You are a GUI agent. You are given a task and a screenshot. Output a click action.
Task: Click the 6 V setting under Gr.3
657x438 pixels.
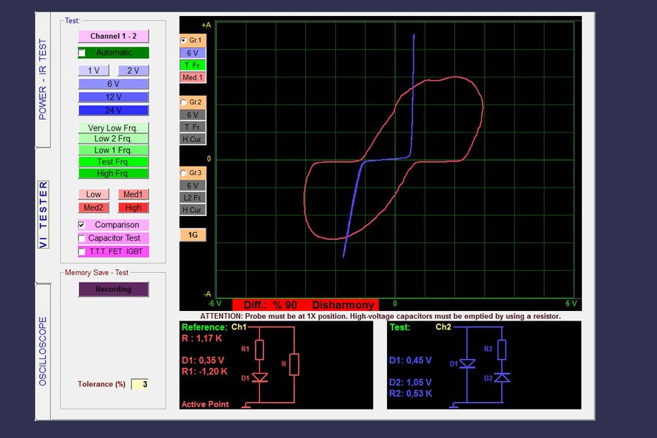point(193,185)
